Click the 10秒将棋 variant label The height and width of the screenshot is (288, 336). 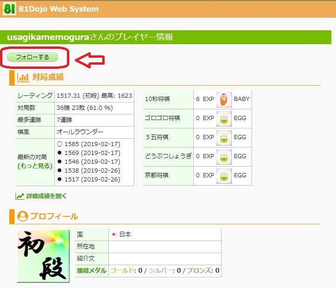click(x=158, y=99)
